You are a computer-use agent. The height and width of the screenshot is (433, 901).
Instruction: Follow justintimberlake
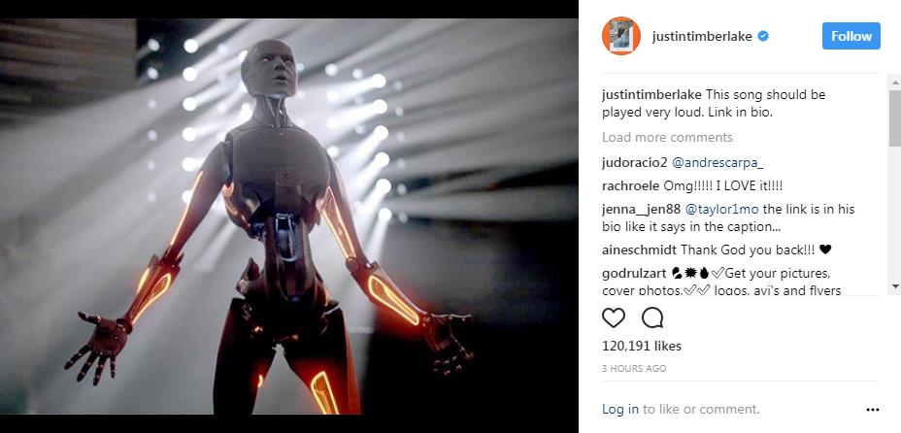pos(851,36)
